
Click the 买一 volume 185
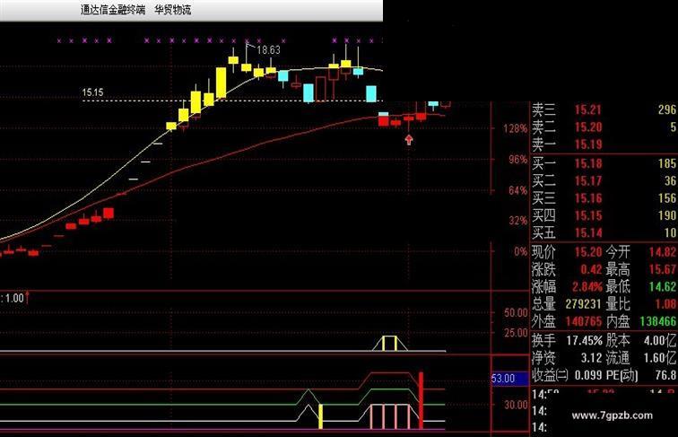coord(666,163)
